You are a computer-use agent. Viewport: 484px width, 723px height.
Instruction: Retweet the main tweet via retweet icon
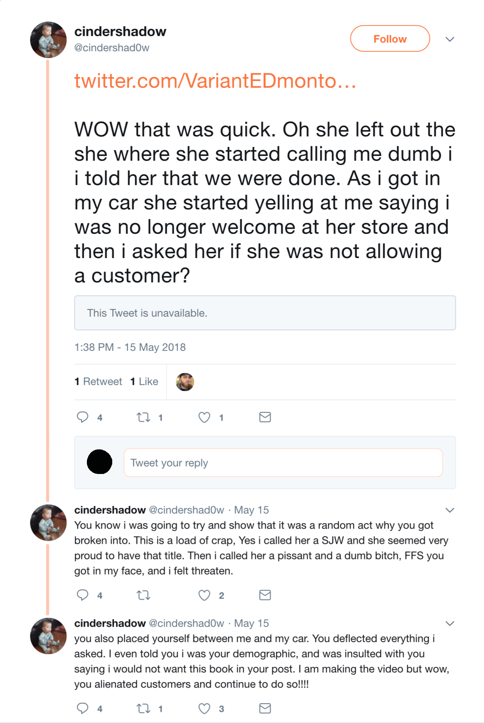coord(143,417)
